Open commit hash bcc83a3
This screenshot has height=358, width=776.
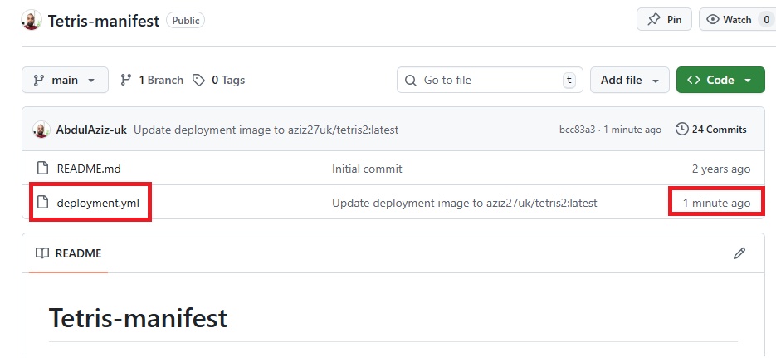pyautogui.click(x=577, y=130)
